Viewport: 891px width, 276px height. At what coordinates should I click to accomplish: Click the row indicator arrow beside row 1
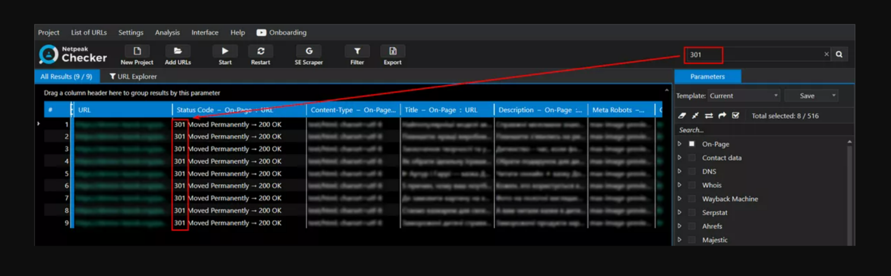pos(39,123)
